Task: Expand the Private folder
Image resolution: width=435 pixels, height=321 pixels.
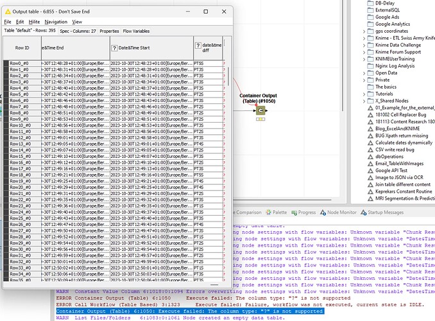Action: pyautogui.click(x=364, y=80)
